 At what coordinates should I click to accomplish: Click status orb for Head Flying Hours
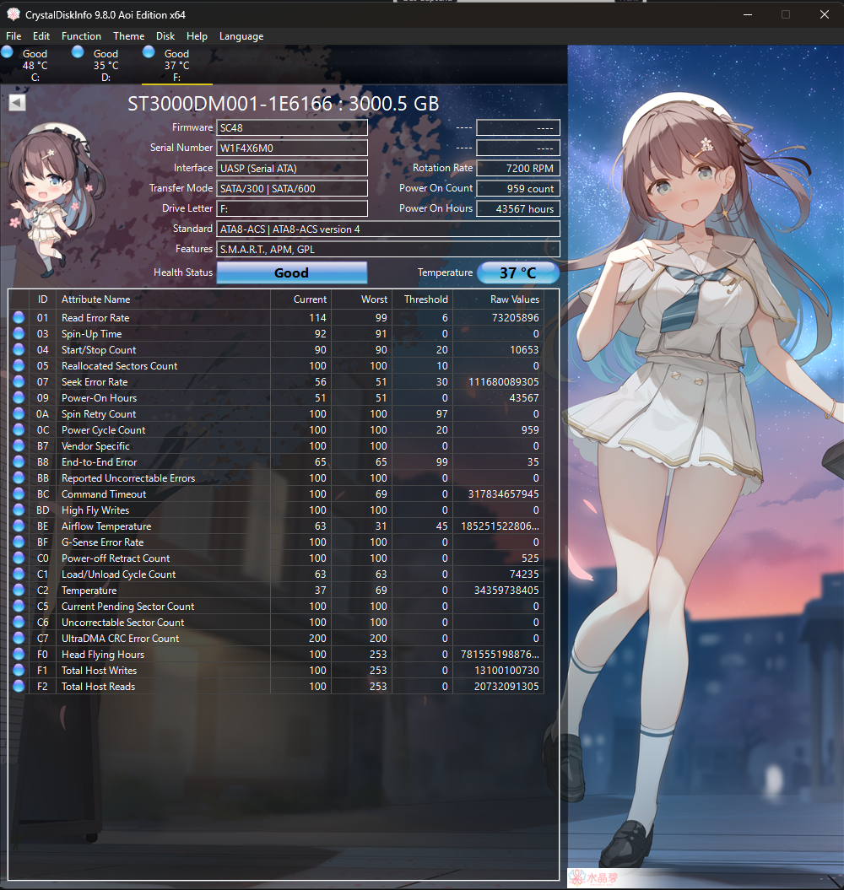19,654
